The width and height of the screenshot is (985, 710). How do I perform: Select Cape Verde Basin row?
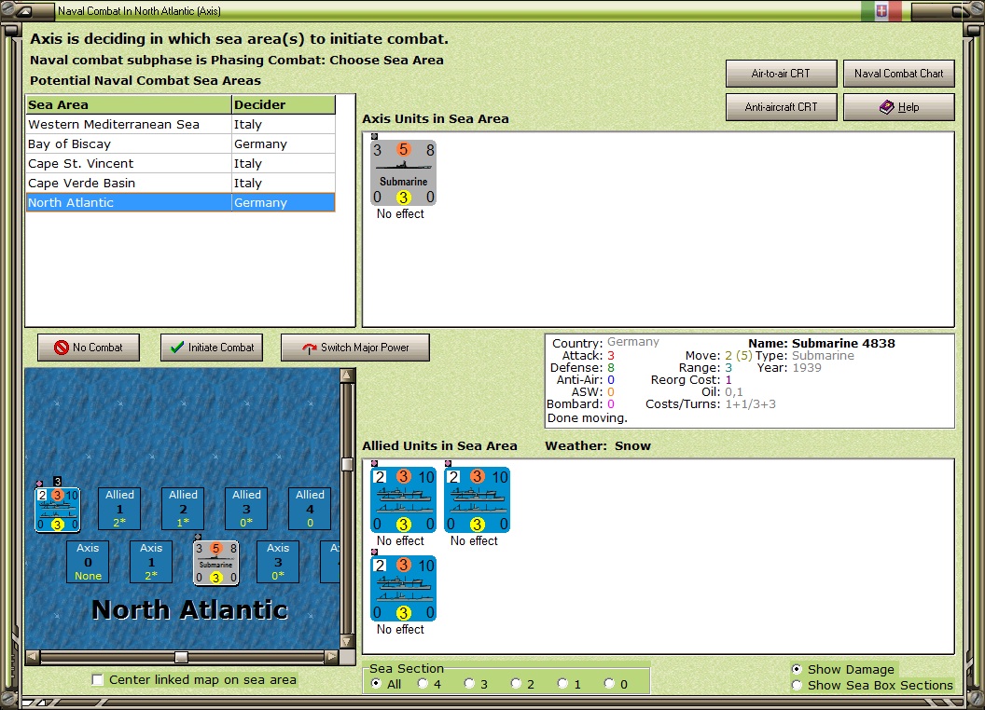point(180,183)
